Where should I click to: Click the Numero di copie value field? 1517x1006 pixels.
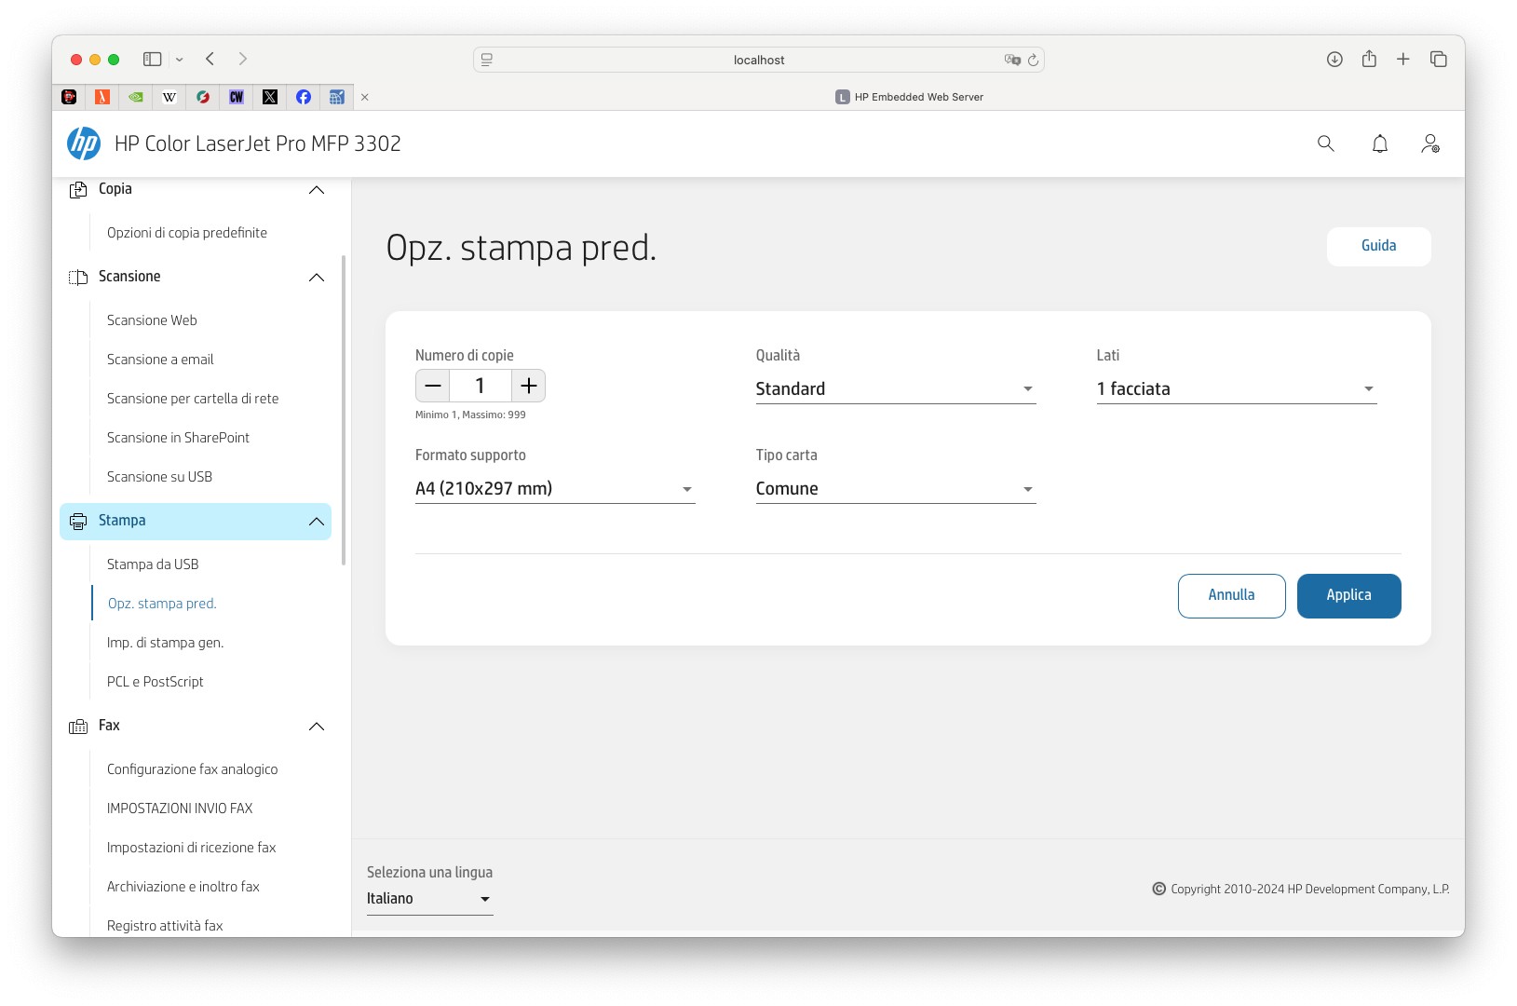[481, 386]
